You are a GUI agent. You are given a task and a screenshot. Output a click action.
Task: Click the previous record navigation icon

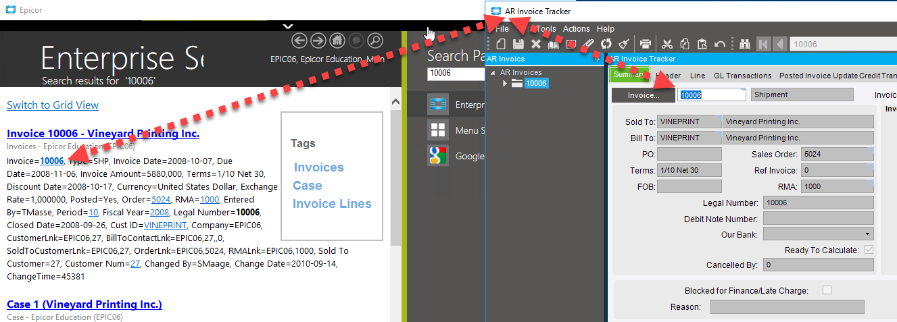(779, 44)
